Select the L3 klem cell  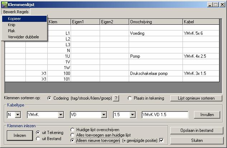pyautogui.click(x=59, y=45)
